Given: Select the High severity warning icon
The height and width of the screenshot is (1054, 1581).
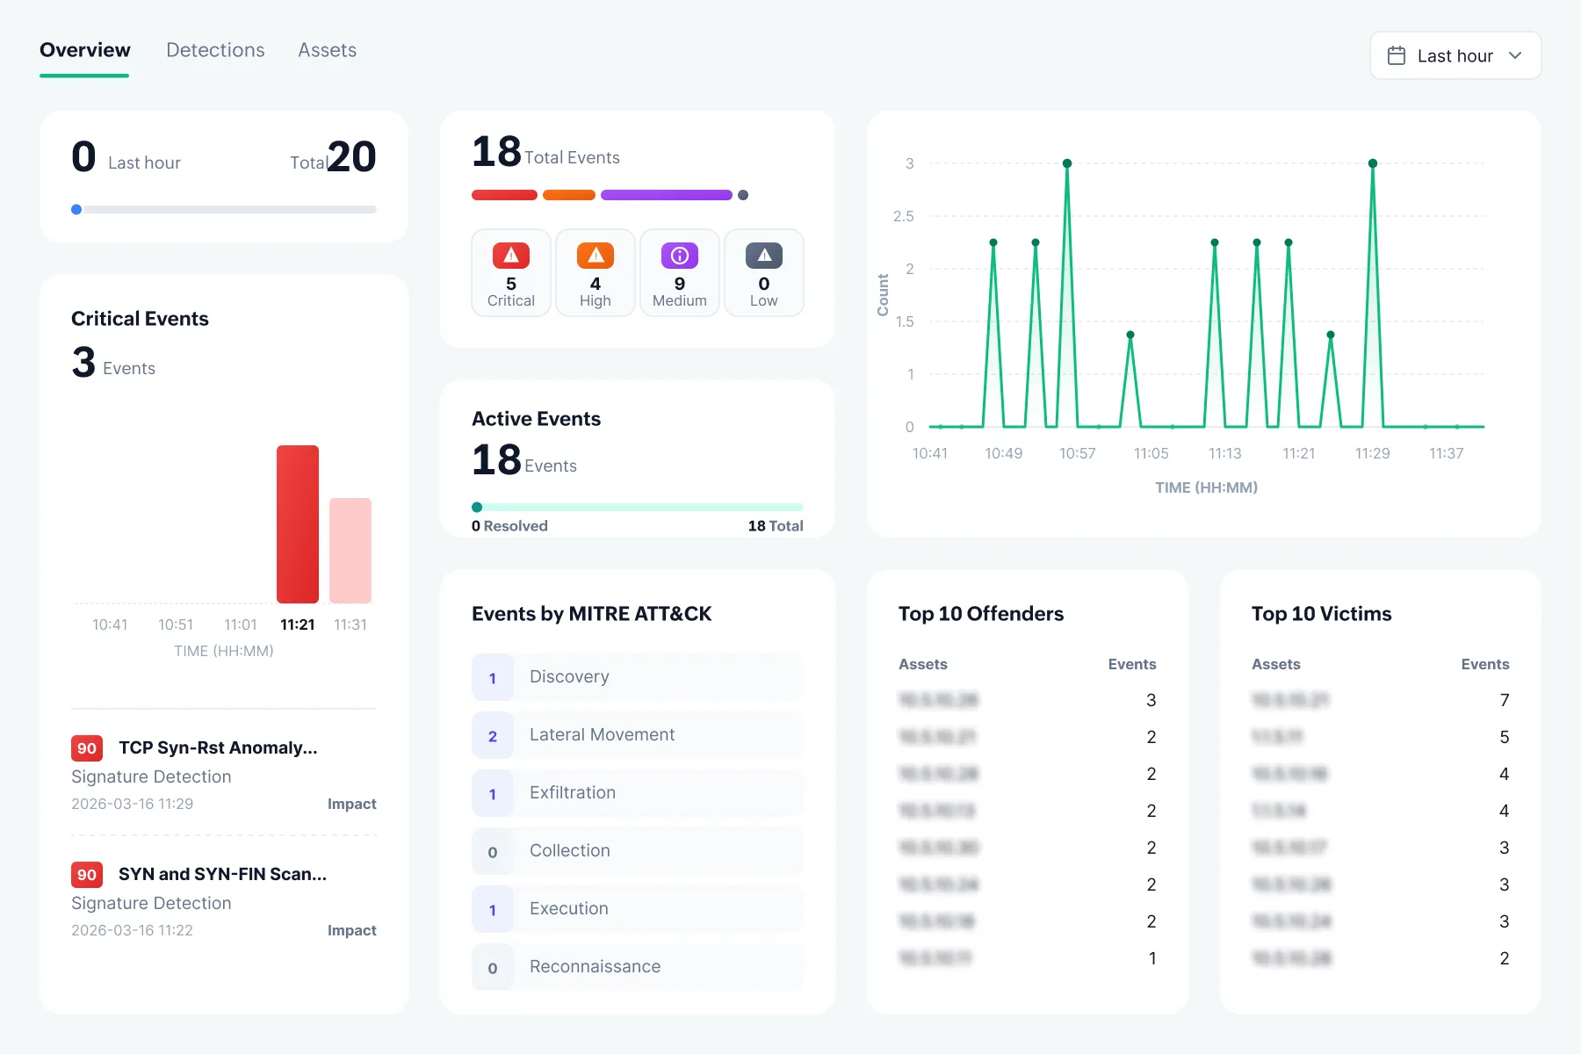Looking at the screenshot, I should tap(595, 255).
